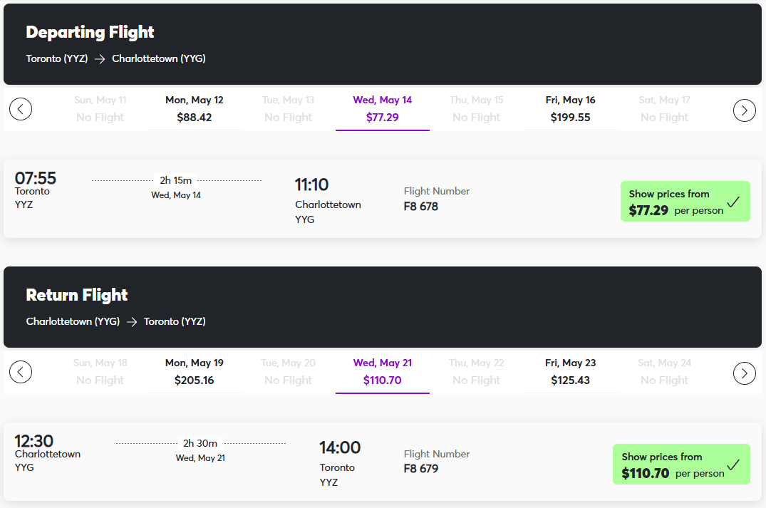Expand prices from $110.70 per person
766x508 pixels.
pyautogui.click(x=681, y=464)
